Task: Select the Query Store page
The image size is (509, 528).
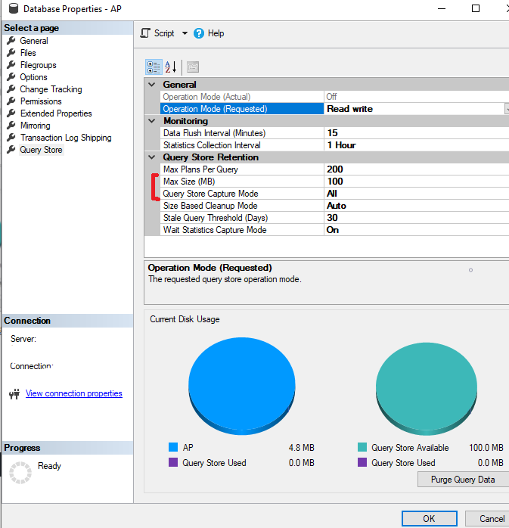Action: pyautogui.click(x=41, y=150)
